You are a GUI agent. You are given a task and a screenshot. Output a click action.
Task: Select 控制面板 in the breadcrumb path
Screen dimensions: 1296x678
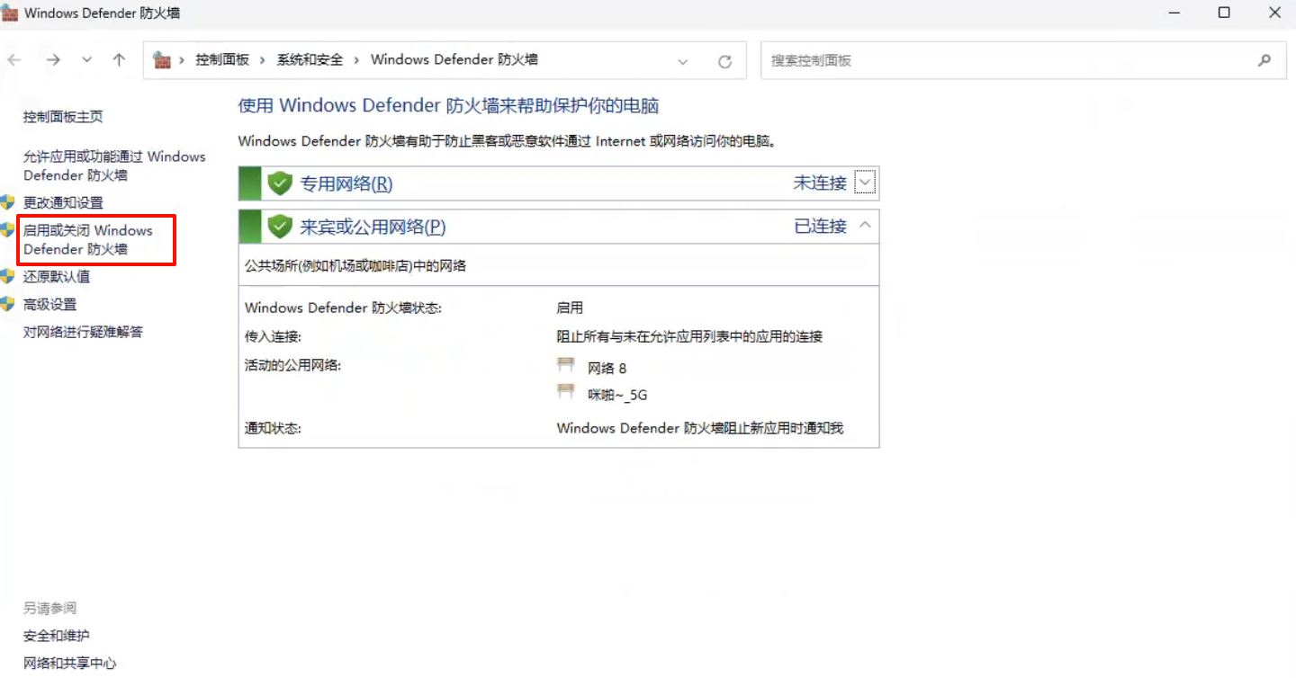pyautogui.click(x=222, y=60)
